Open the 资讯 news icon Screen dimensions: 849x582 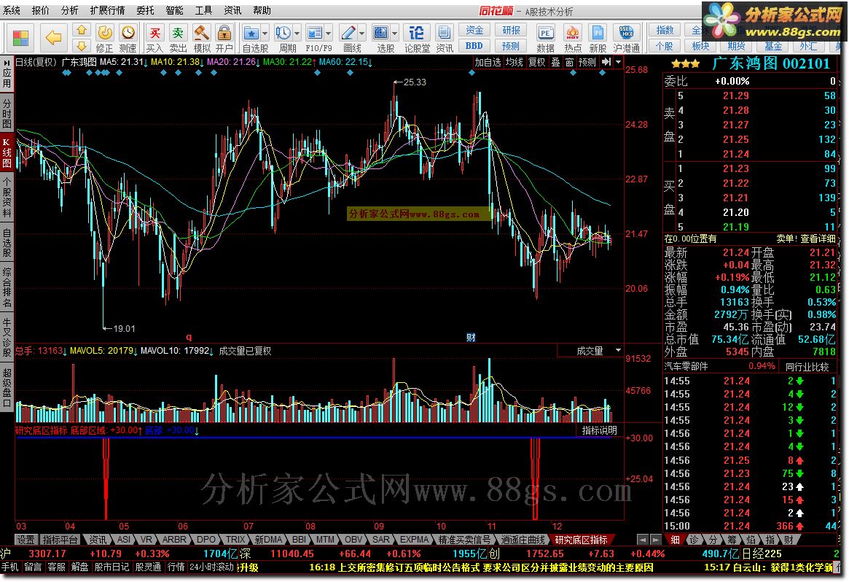(445, 38)
